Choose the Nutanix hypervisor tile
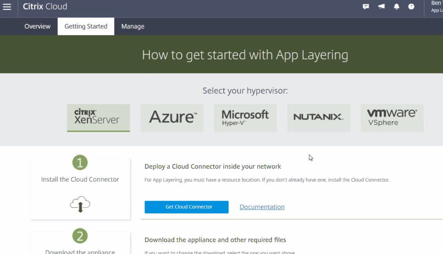The height and width of the screenshot is (254, 443). click(319, 118)
